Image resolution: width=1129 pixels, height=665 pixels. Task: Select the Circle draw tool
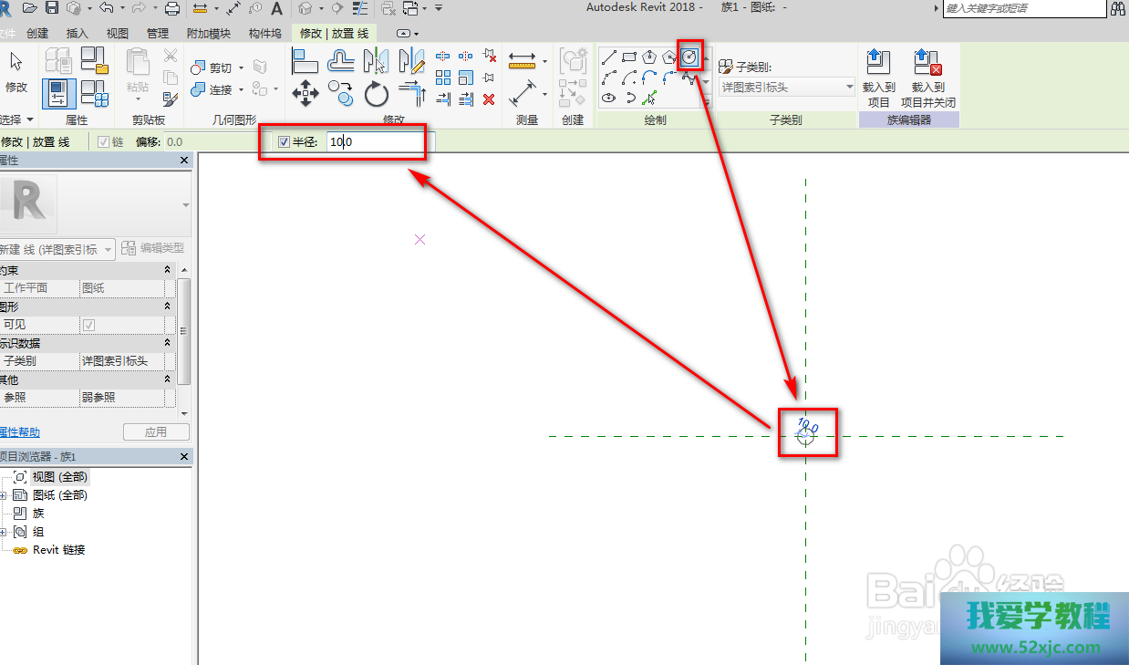point(690,57)
